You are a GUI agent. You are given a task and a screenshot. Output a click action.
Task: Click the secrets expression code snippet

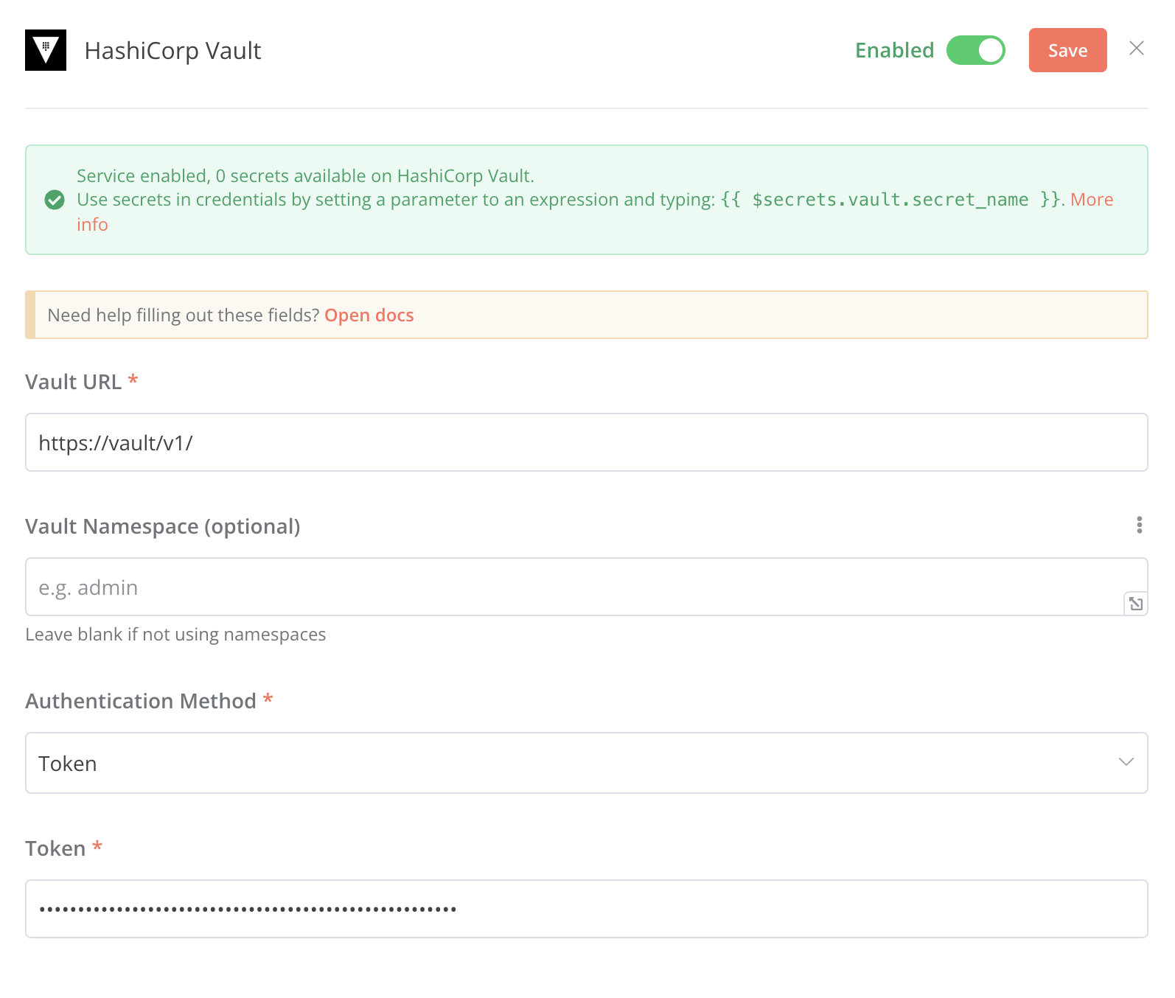coord(890,200)
